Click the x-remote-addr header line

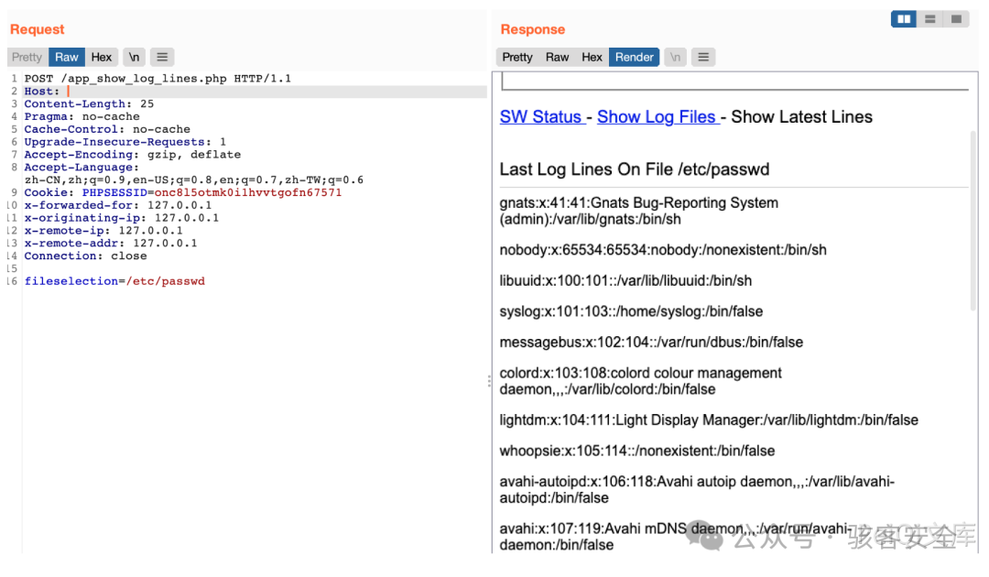pos(111,243)
